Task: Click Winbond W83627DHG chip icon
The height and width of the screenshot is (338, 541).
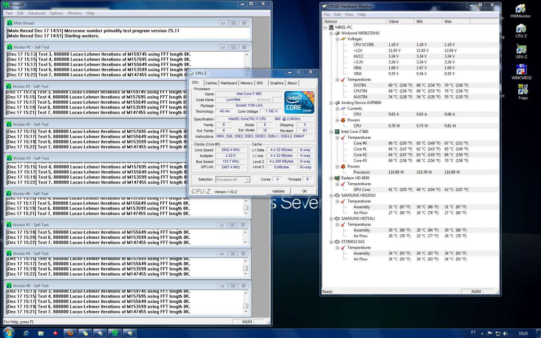Action: point(337,33)
